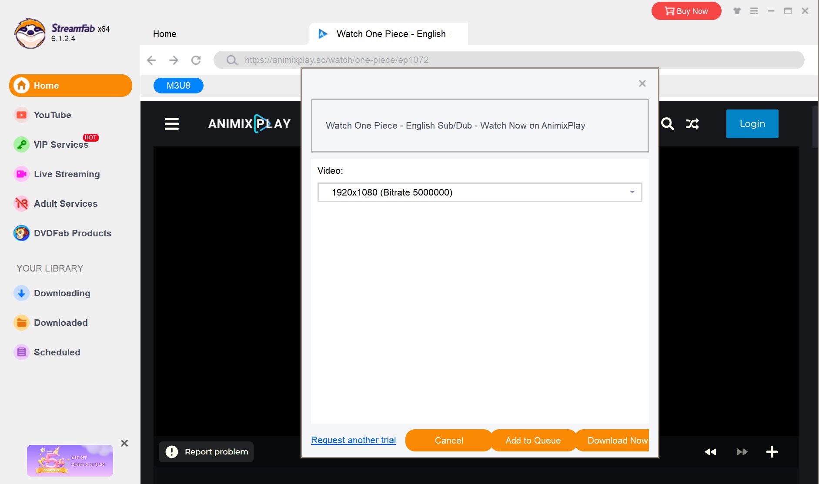Image resolution: width=819 pixels, height=484 pixels.
Task: Click the Downloading arrow icon
Action: click(x=21, y=293)
